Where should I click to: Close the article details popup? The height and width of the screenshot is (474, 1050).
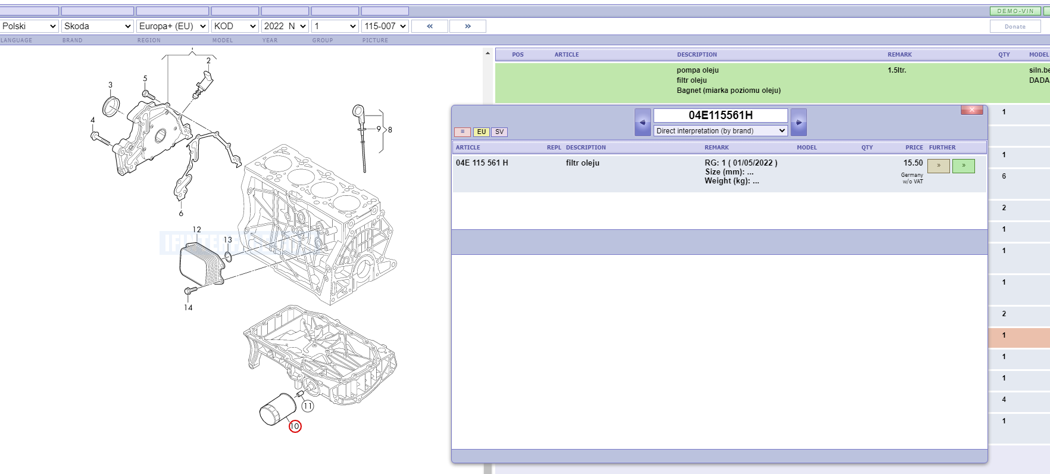[x=971, y=110]
